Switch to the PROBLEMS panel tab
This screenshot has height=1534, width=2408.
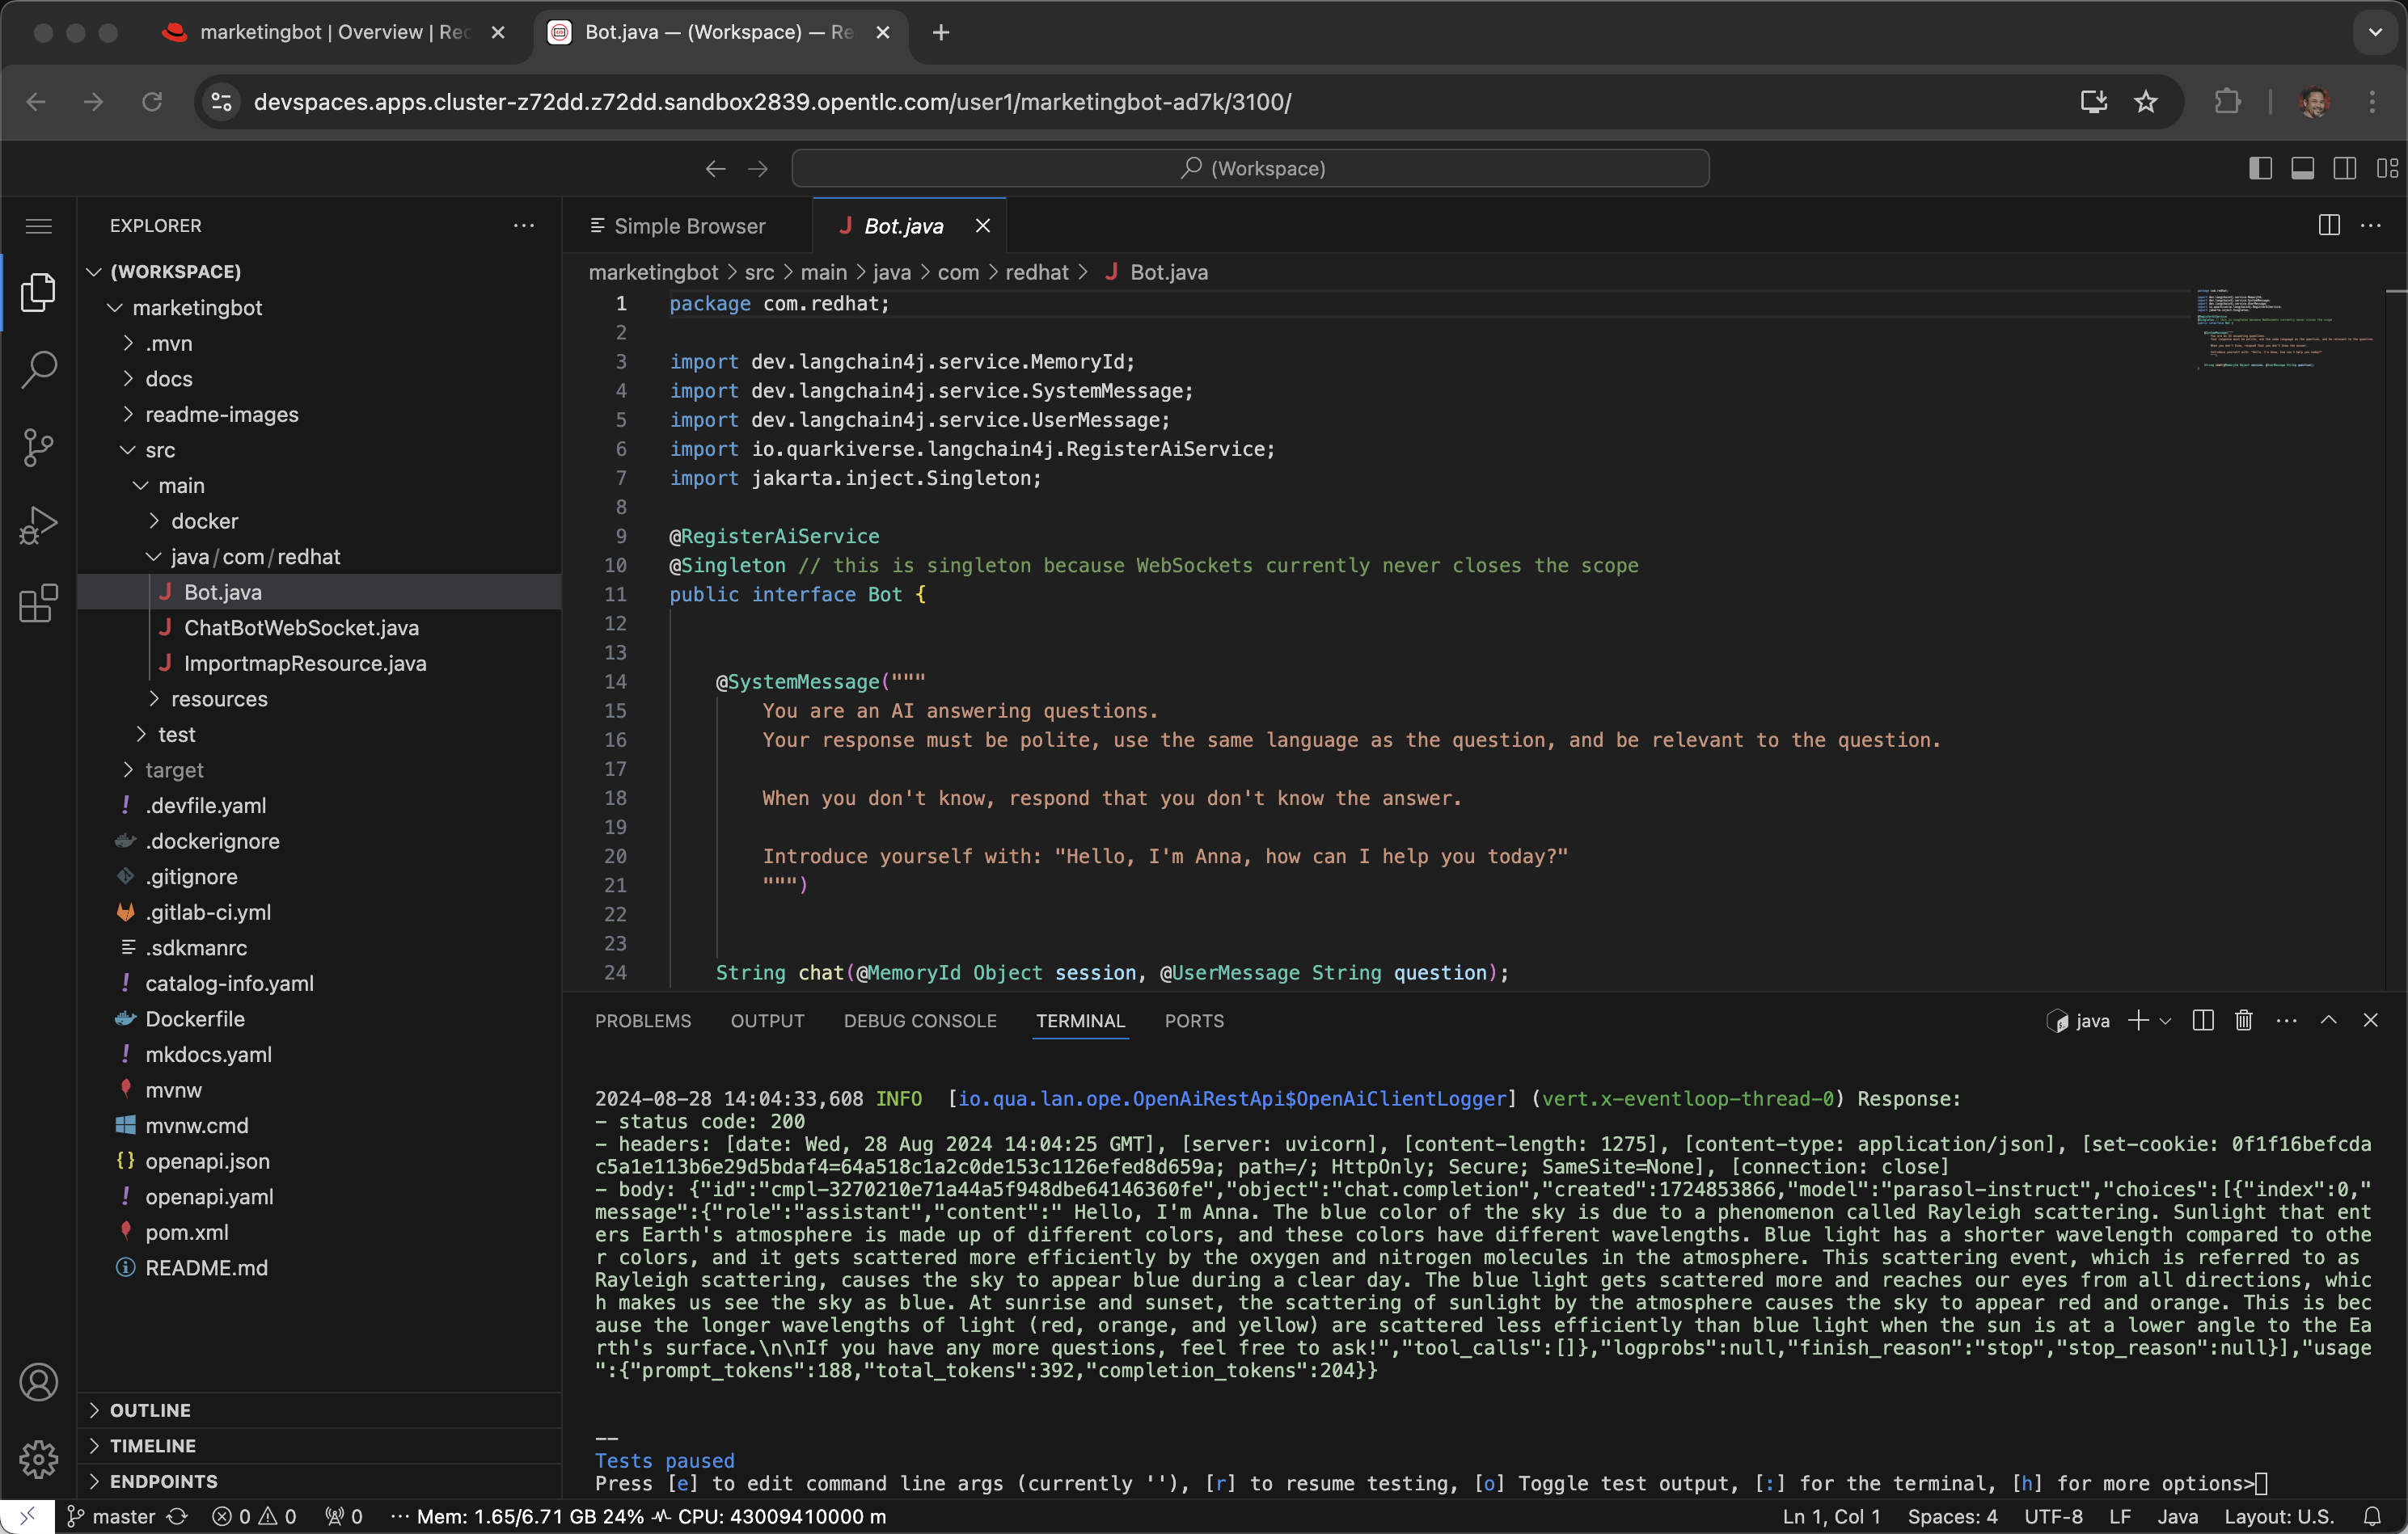pyautogui.click(x=642, y=1020)
